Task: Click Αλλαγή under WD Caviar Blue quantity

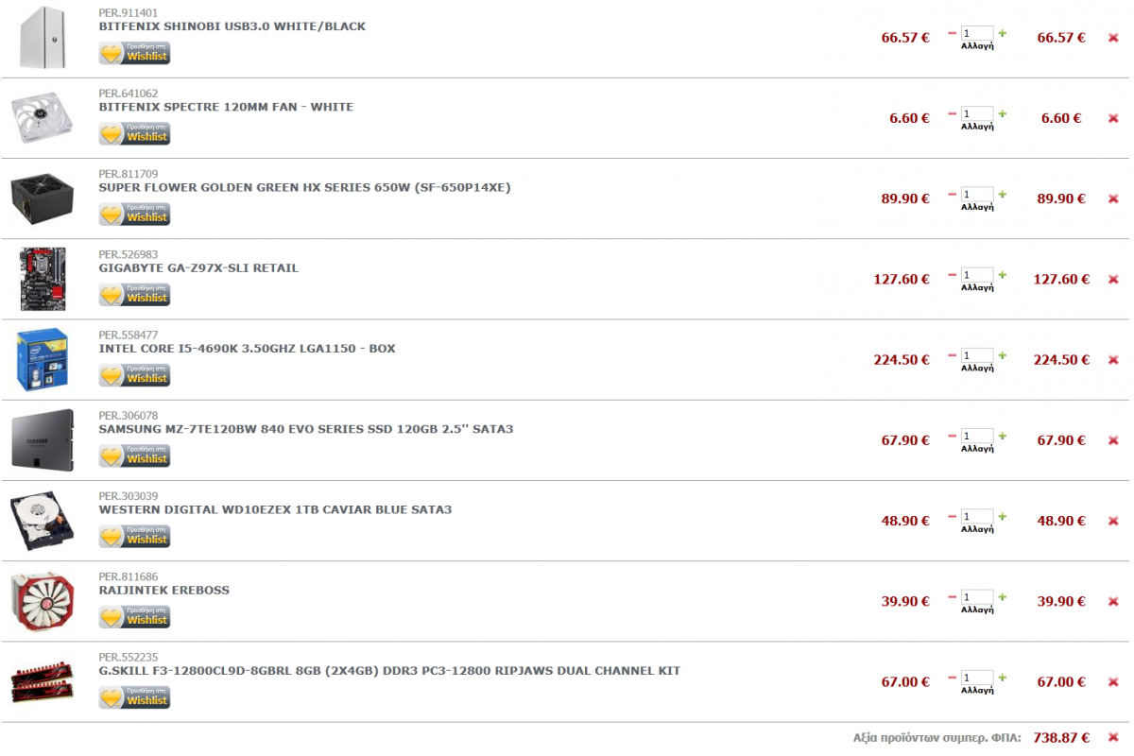Action: tap(977, 529)
